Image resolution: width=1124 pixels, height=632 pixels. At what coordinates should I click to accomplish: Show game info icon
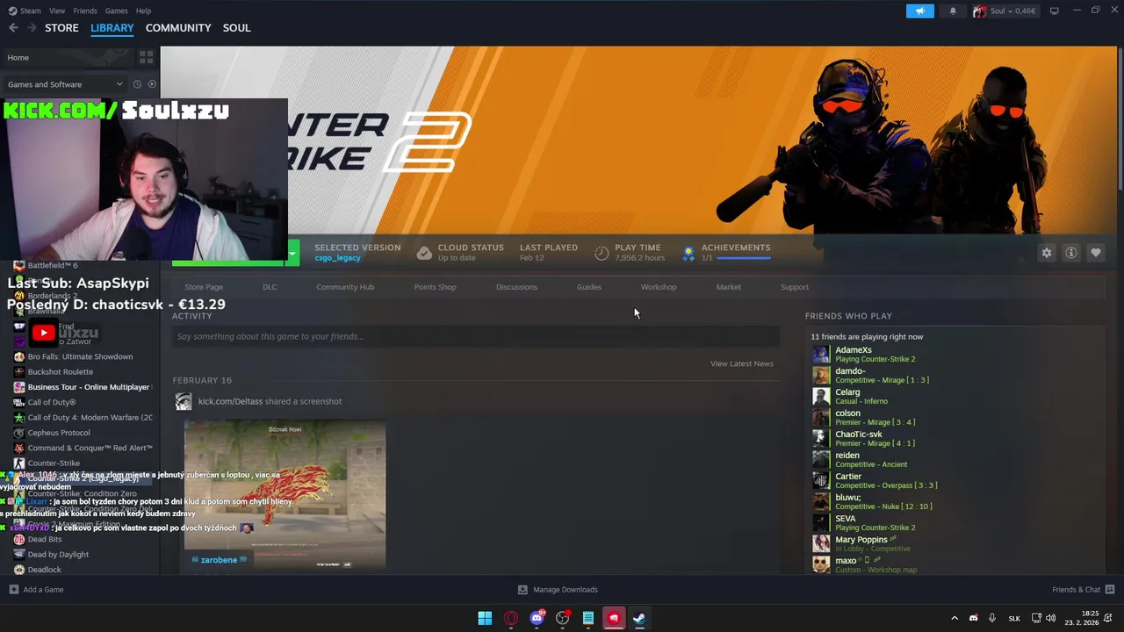1071,253
